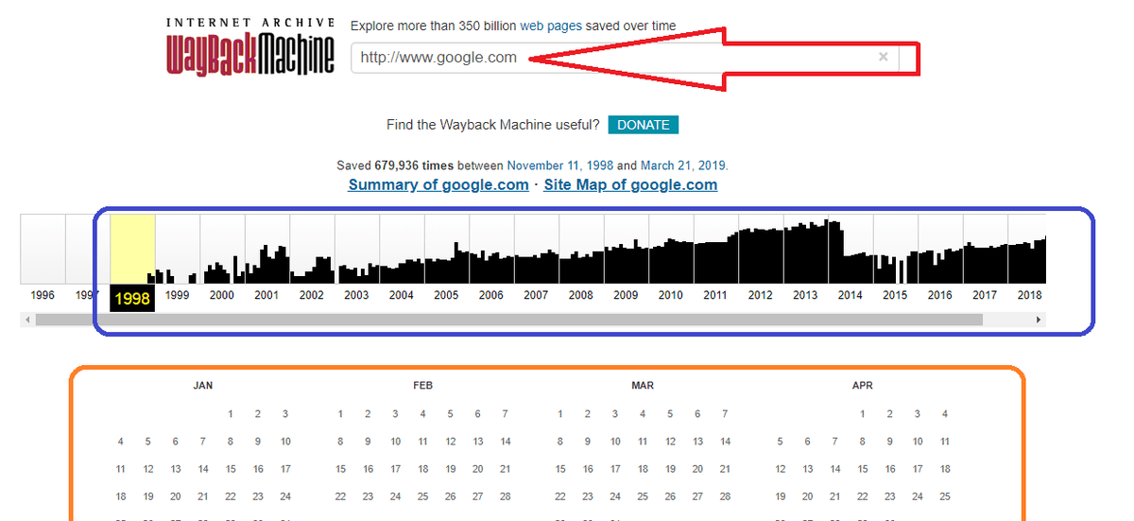Select year 2004 on the timeline

click(x=402, y=295)
